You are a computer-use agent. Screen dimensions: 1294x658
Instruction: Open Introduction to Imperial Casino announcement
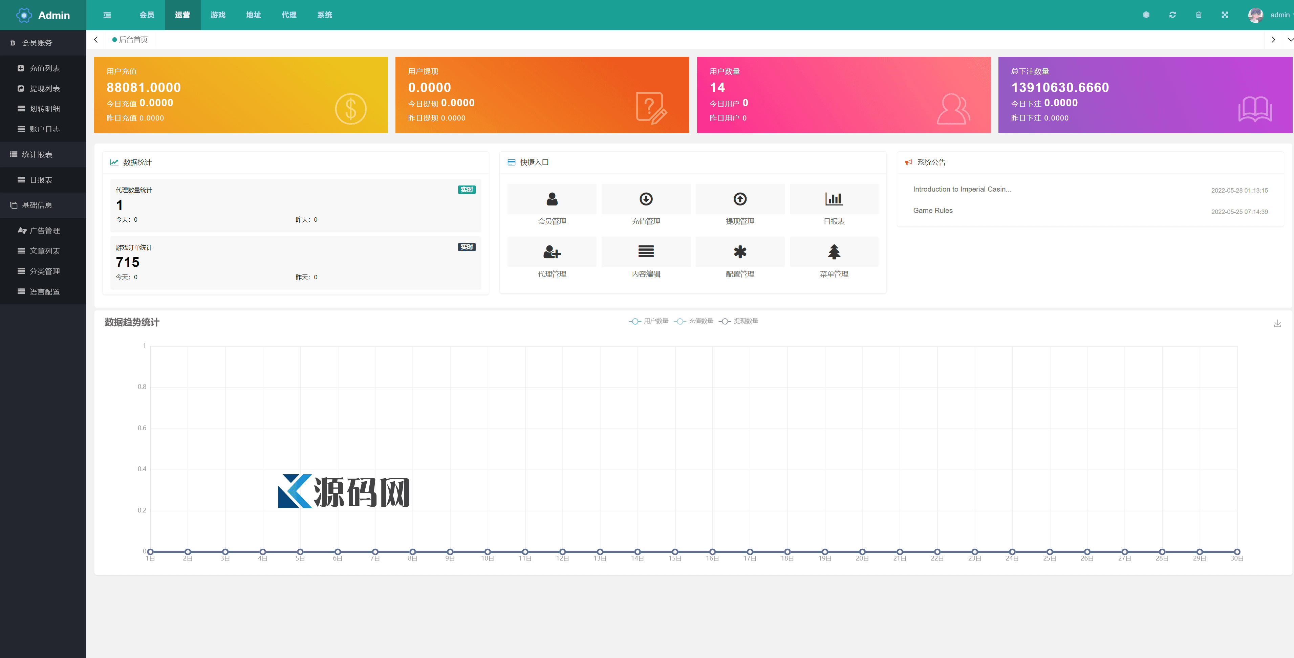[962, 189]
